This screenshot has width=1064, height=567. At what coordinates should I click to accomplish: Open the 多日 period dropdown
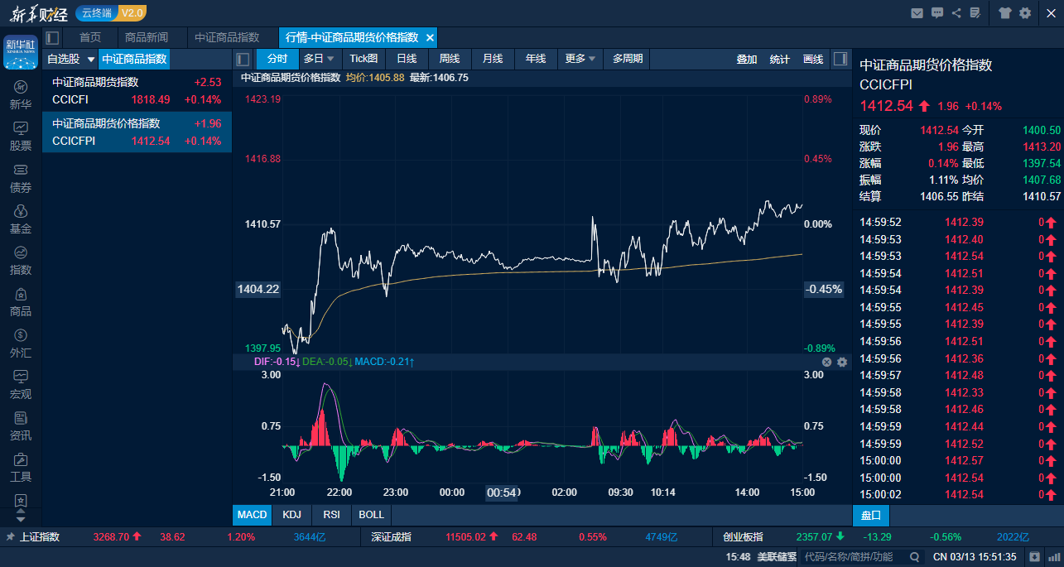pos(319,59)
